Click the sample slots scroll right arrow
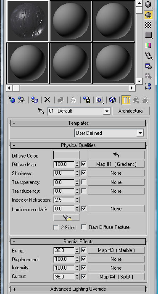The image size is (158, 294). click(132, 88)
